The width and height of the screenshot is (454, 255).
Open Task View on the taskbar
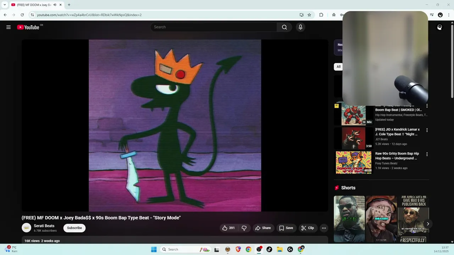tap(217, 249)
